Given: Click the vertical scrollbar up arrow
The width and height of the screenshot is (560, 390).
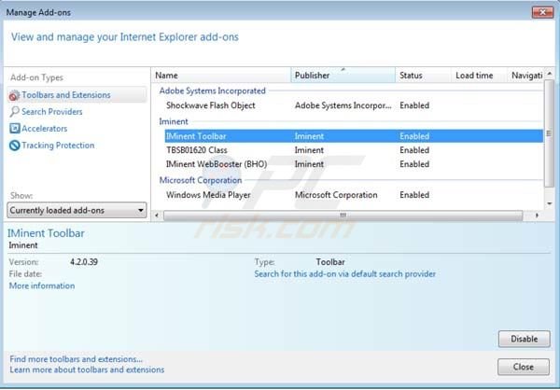Looking at the screenshot, I should tap(550, 74).
